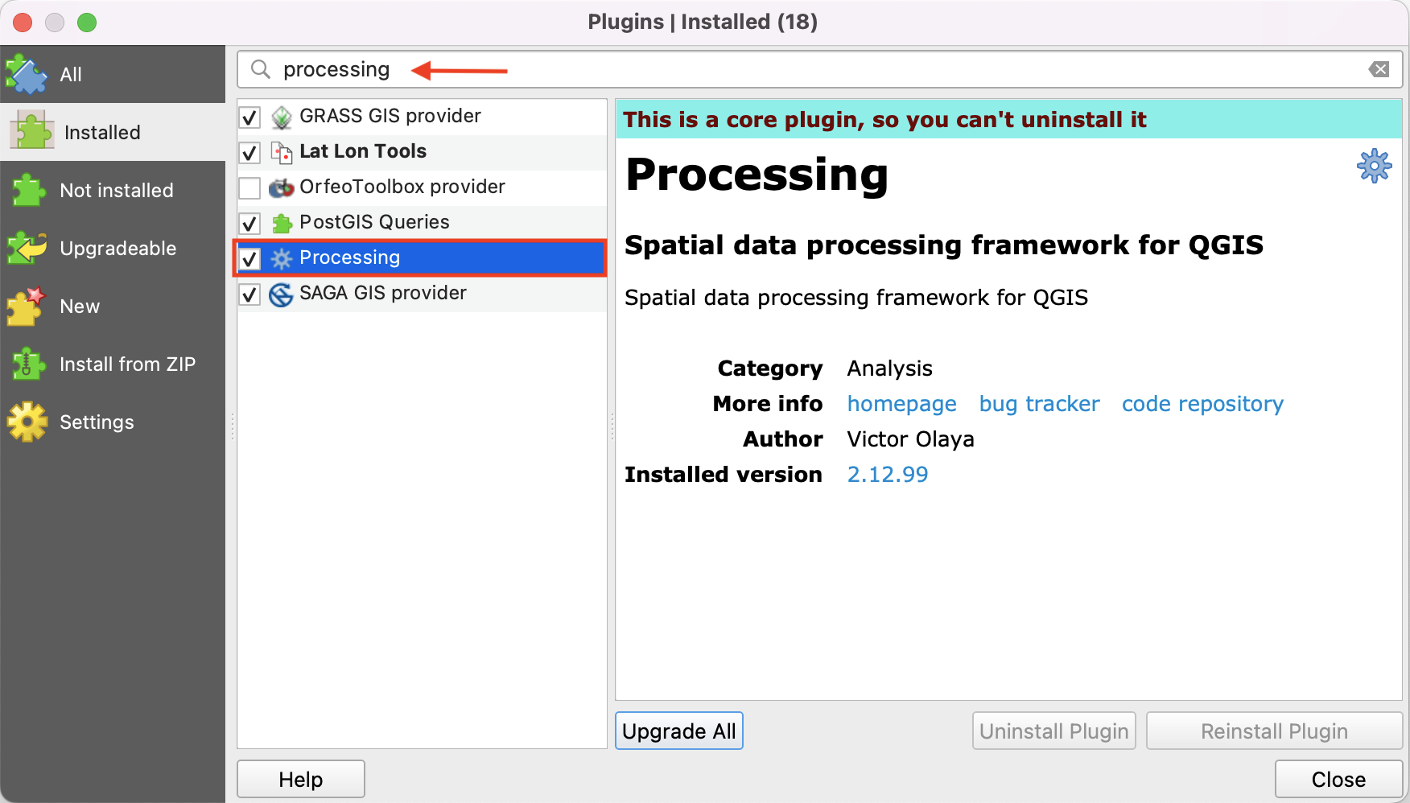Open the code repository link
1410x803 pixels.
1202,404
